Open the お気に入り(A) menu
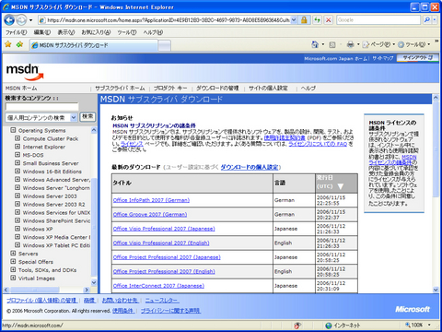This screenshot has height=332, width=442. pyautogui.click(x=96, y=32)
